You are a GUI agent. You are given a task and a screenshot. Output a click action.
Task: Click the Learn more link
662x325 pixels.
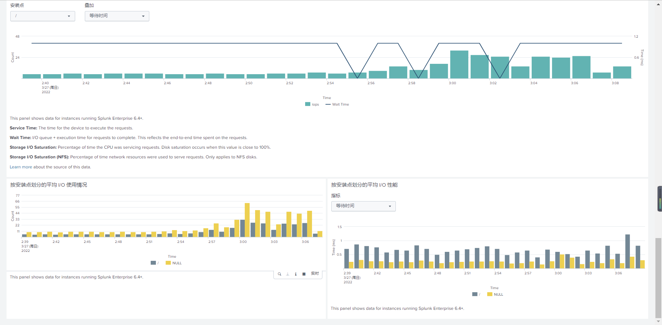(x=21, y=167)
